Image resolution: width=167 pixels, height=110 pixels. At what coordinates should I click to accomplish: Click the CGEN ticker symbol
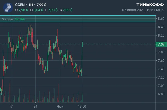[x=20, y=5]
